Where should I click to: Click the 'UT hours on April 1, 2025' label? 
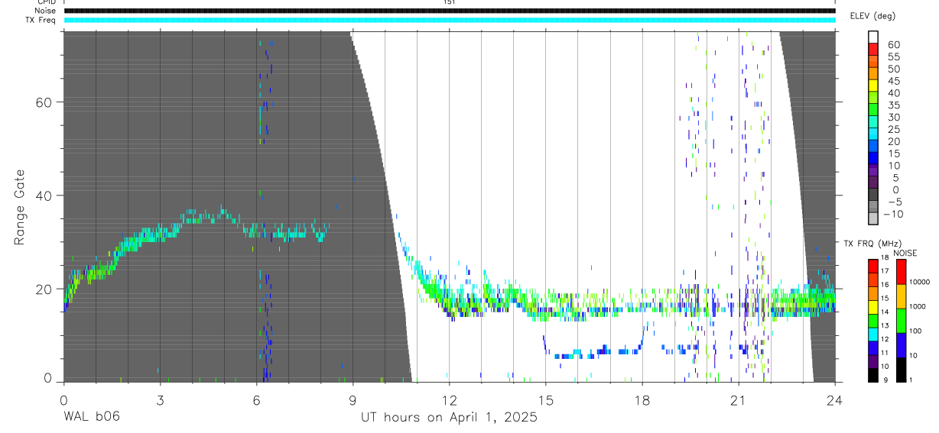pos(449,417)
